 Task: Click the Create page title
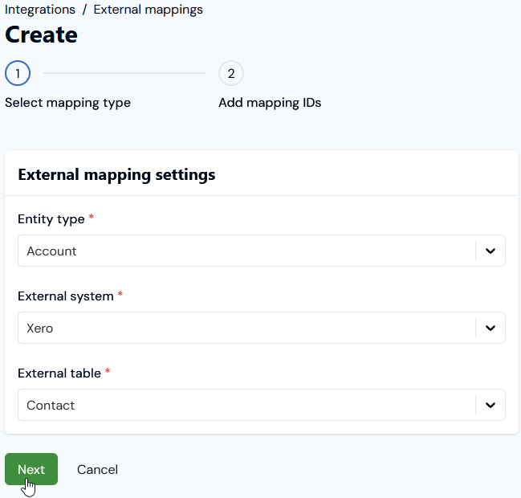point(41,35)
